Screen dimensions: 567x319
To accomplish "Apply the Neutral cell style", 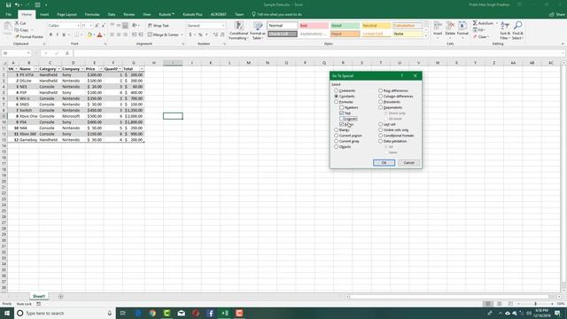I will 376,26.
